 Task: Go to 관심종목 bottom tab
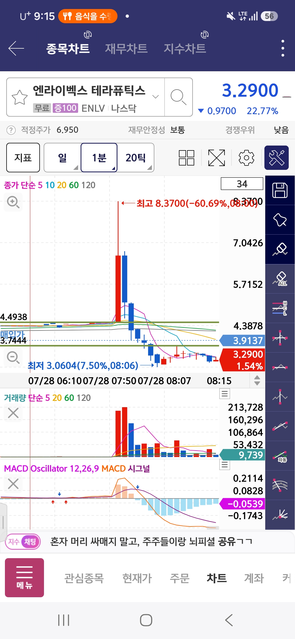click(x=84, y=578)
